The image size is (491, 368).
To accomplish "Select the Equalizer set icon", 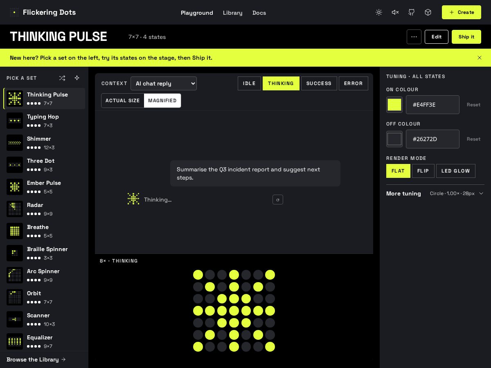I will (15, 341).
